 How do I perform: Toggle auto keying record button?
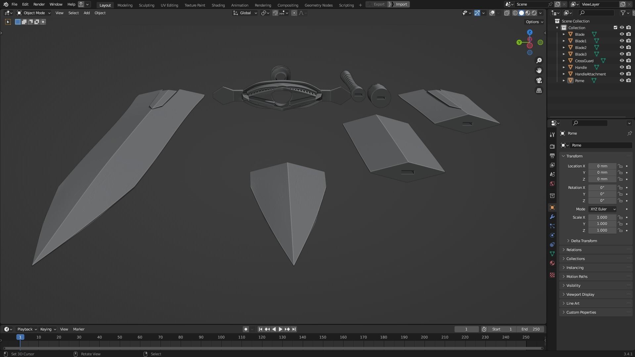[246, 329]
